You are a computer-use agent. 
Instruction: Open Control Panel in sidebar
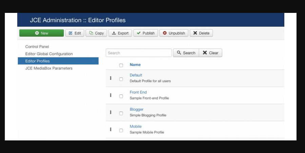point(37,47)
